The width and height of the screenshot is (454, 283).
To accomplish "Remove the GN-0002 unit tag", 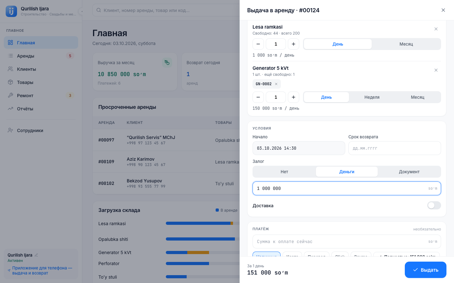I will 276,84.
